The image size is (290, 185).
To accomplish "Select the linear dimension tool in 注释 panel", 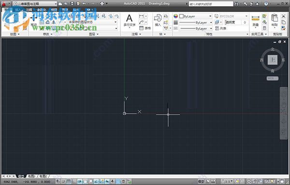I will coord(142,16).
